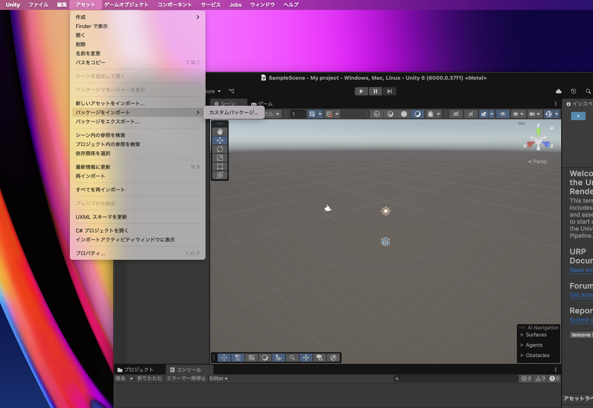Select the Move tool in the scene toolbar

tap(220, 140)
